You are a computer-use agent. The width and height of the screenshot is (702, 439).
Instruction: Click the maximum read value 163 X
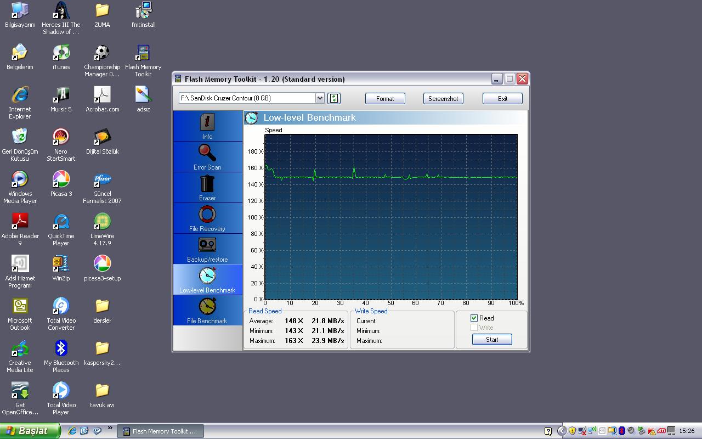(x=293, y=341)
